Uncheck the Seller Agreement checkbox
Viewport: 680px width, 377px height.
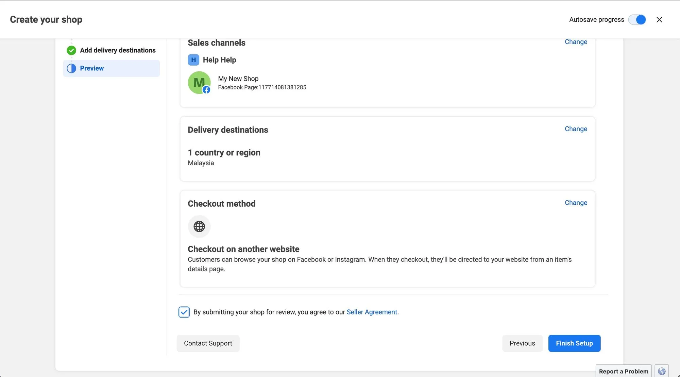tap(184, 312)
